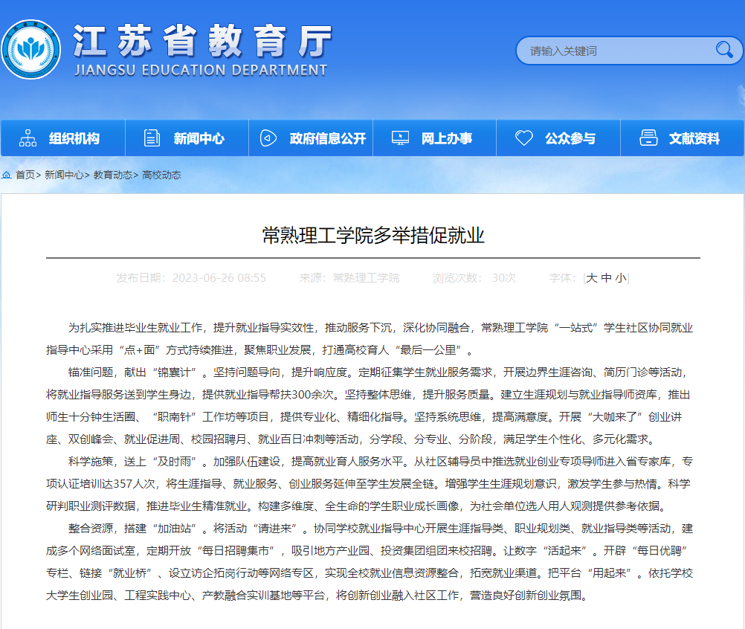Click the 组织机构 org-chart icon
The height and width of the screenshot is (629, 745).
(28, 138)
